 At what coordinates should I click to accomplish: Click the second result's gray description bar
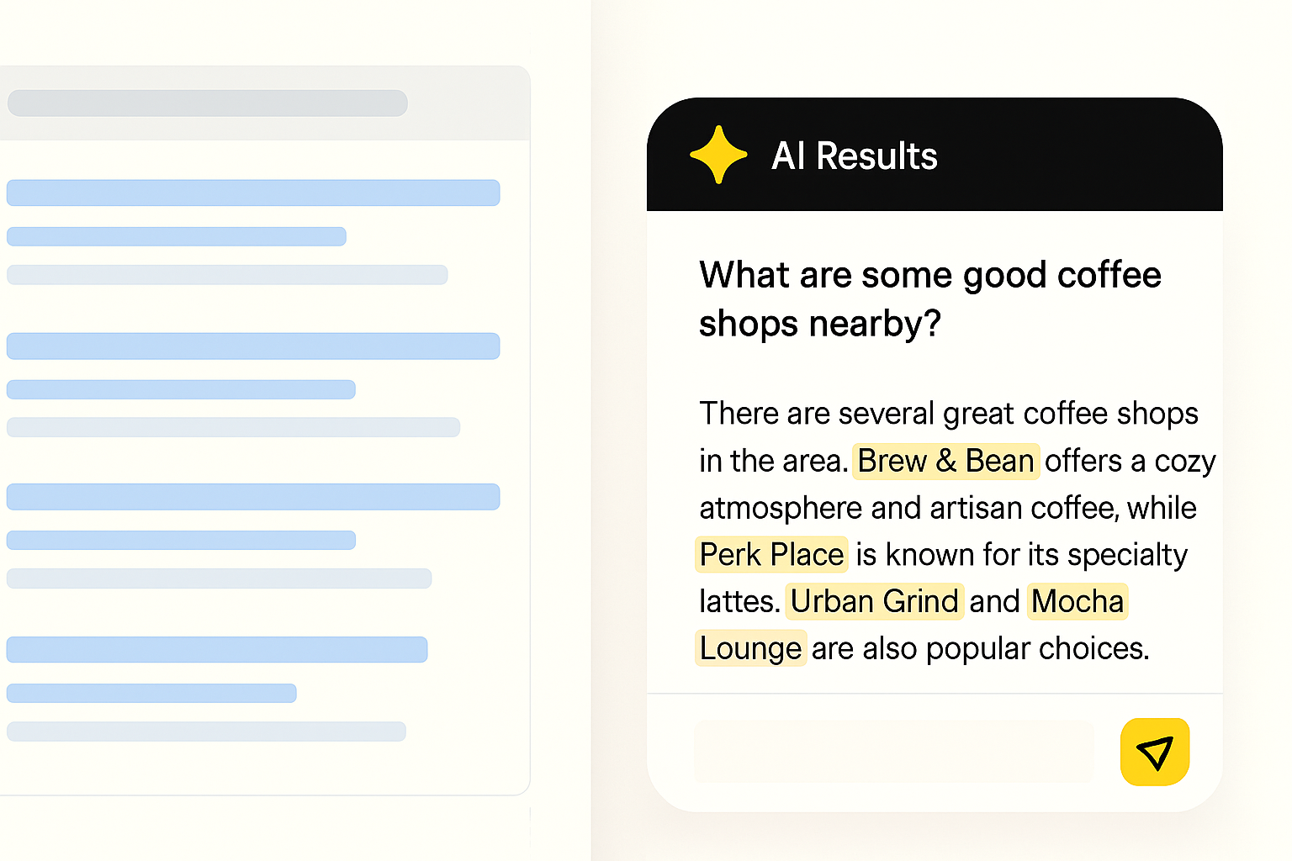pyautogui.click(x=233, y=427)
